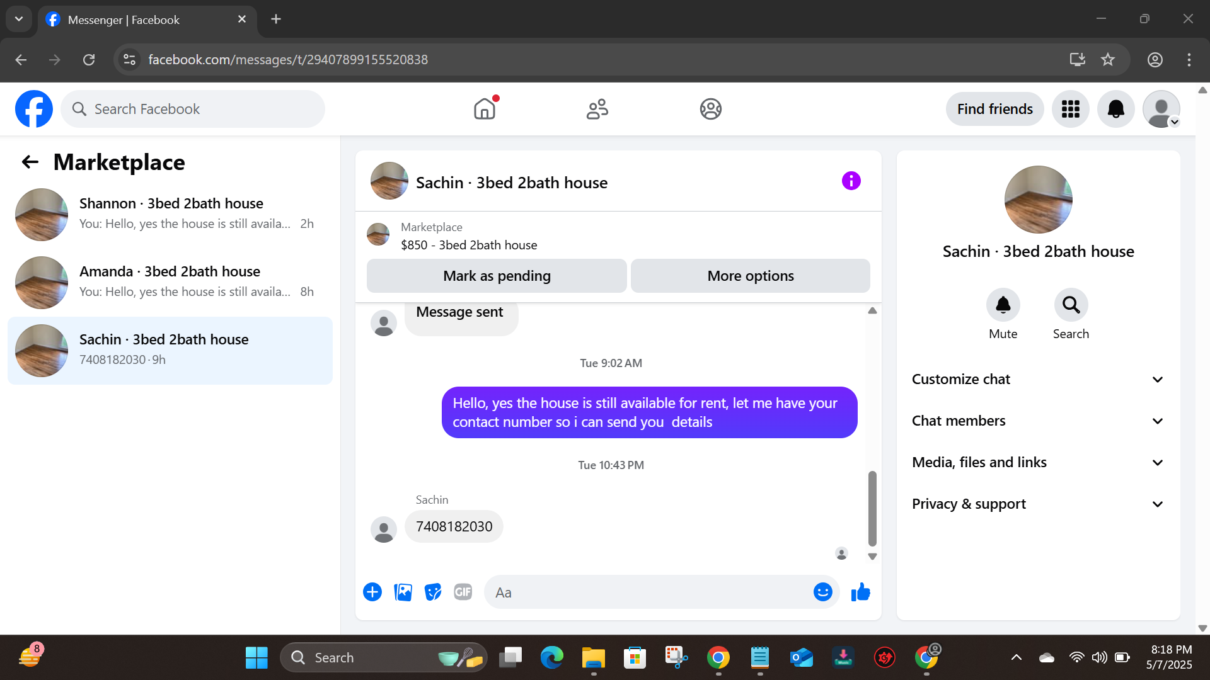Expand the Customize chat section

click(x=1038, y=379)
